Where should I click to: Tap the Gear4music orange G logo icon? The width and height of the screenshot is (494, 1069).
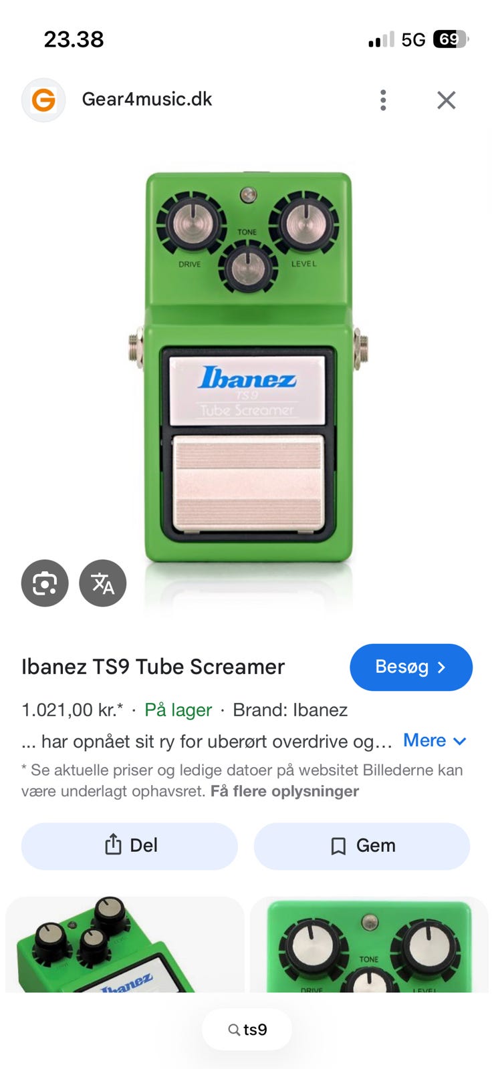click(43, 100)
